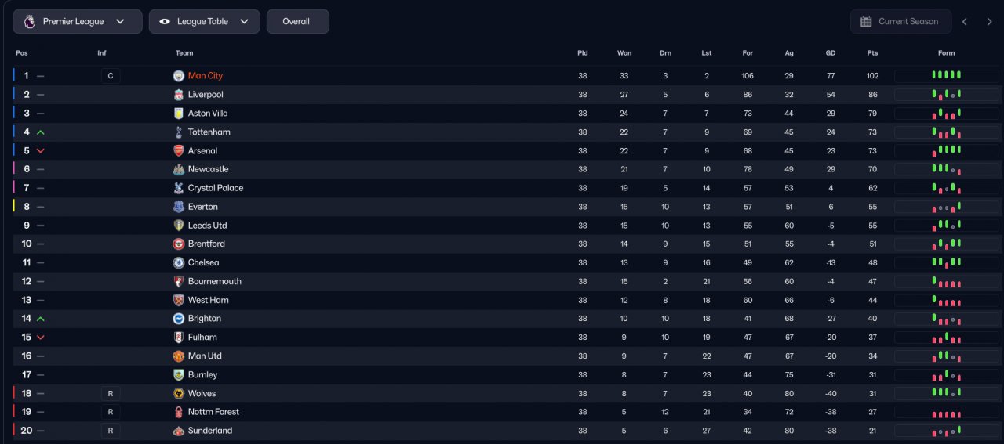Image resolution: width=1004 pixels, height=444 pixels.
Task: Open the Aston Villa team link
Action: pos(208,114)
